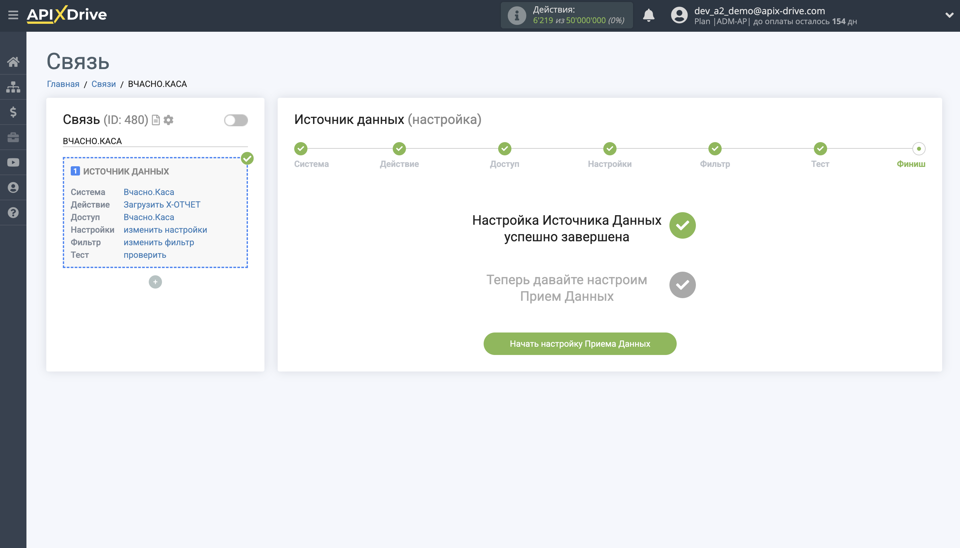The height and width of the screenshot is (548, 960).
Task: Open the Help question mark icon
Action: 14,213
